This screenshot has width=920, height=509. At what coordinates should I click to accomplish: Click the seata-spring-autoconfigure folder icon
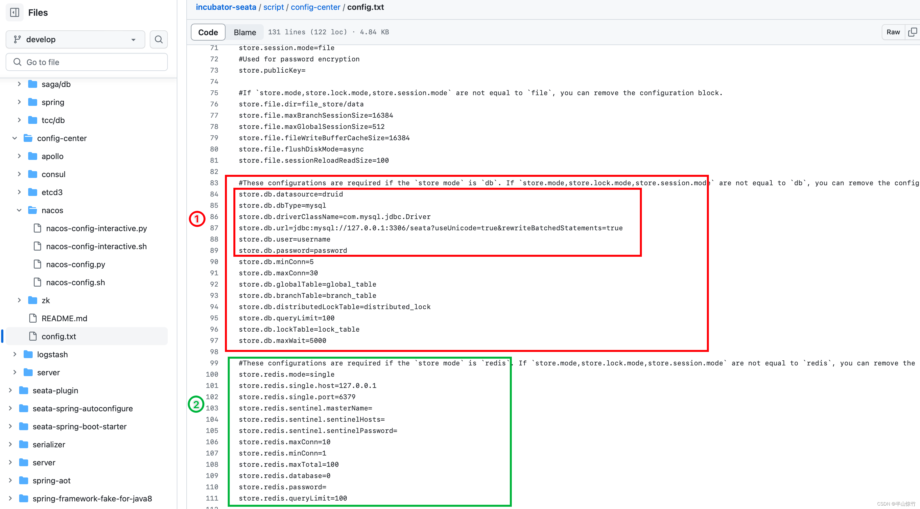pyautogui.click(x=24, y=408)
